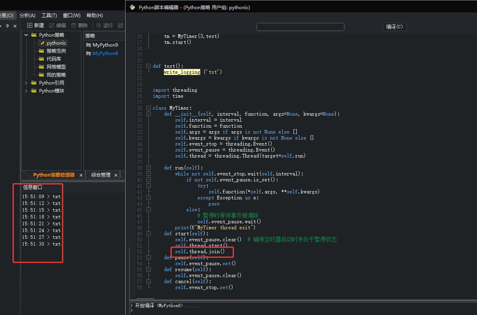Image resolution: width=477 pixels, height=315 pixels.
Task: Click the 编译(C) compile button
Action: coord(394,26)
